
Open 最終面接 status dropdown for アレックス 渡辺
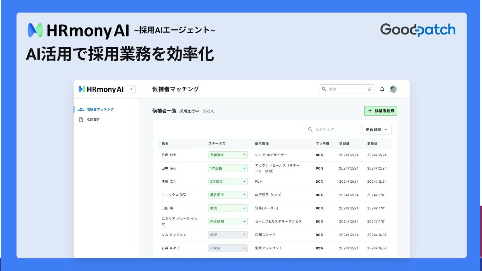pyautogui.click(x=228, y=195)
